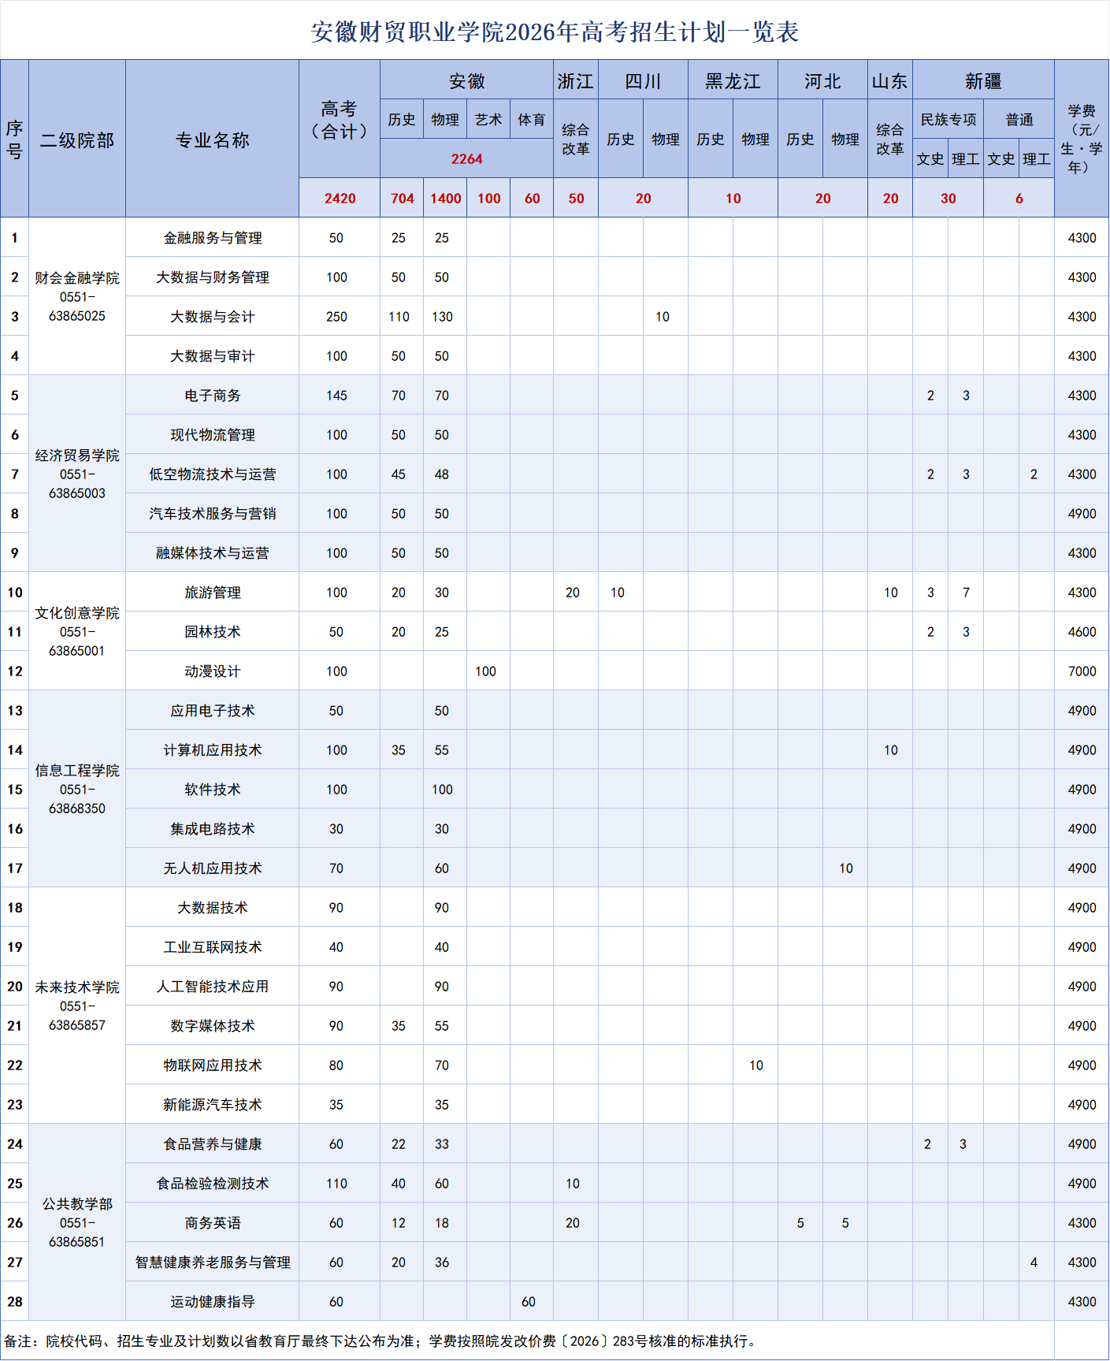Viewport: 1110px width, 1361px height.
Task: Select the major 工业互联网技术
Action: (212, 946)
